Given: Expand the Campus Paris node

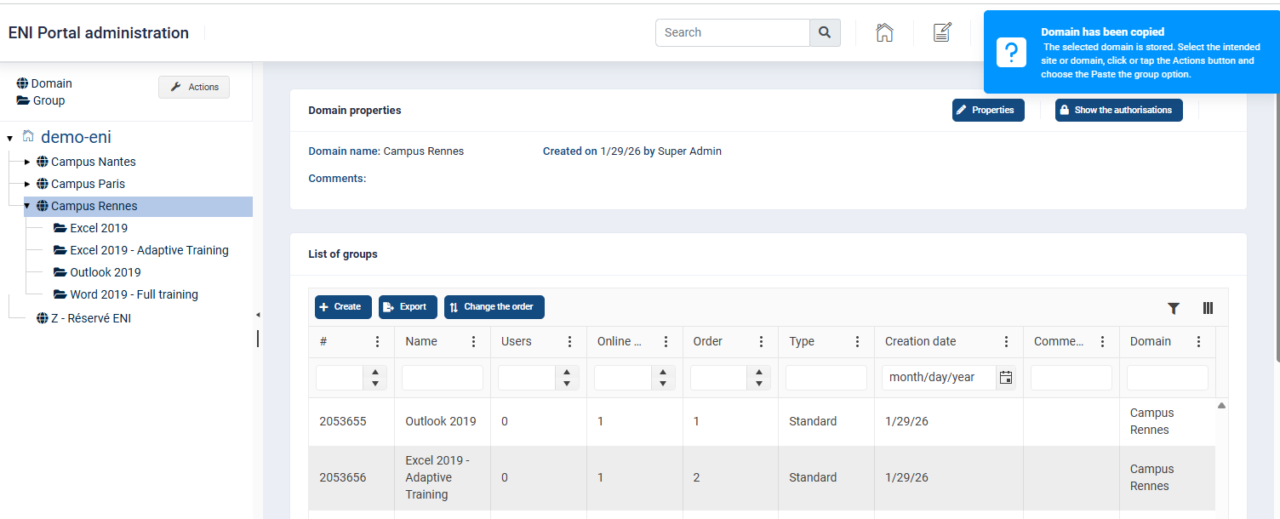Looking at the screenshot, I should 27,184.
